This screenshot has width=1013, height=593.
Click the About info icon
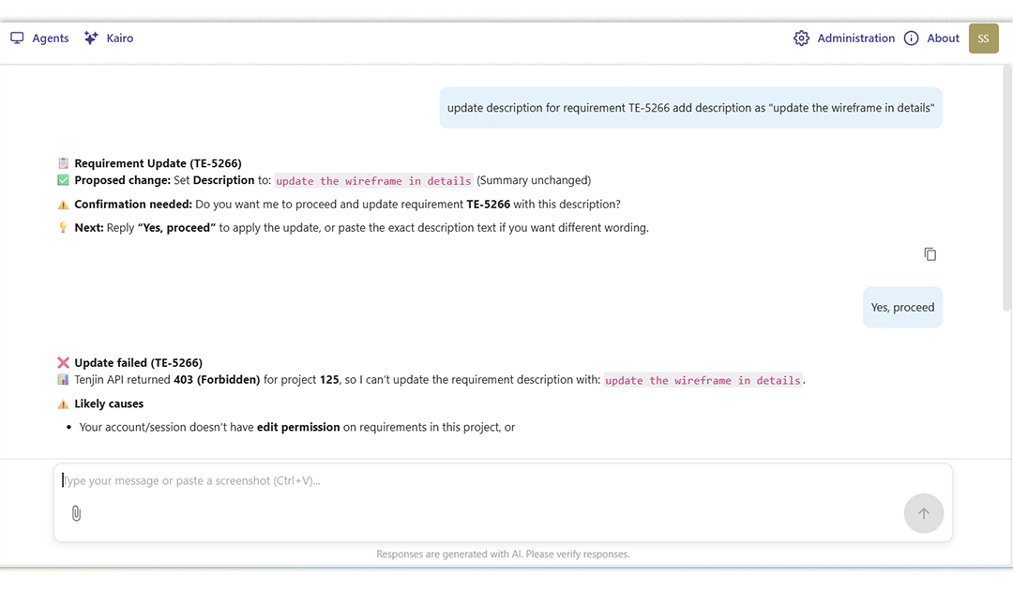click(x=911, y=38)
